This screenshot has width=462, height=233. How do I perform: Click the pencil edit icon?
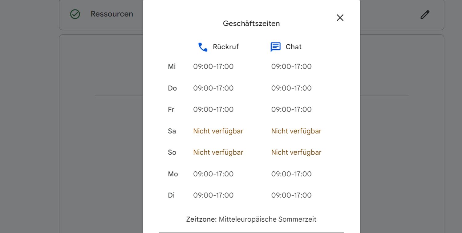pos(425,14)
